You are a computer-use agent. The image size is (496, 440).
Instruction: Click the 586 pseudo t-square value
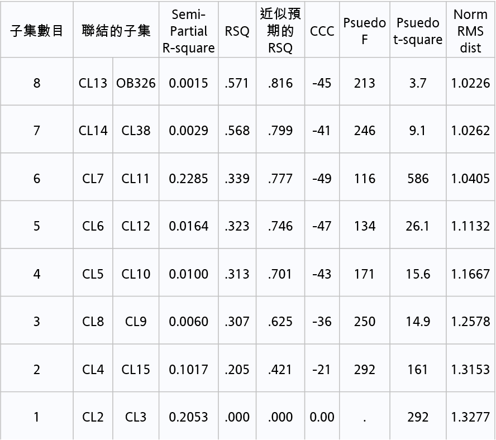(x=418, y=179)
